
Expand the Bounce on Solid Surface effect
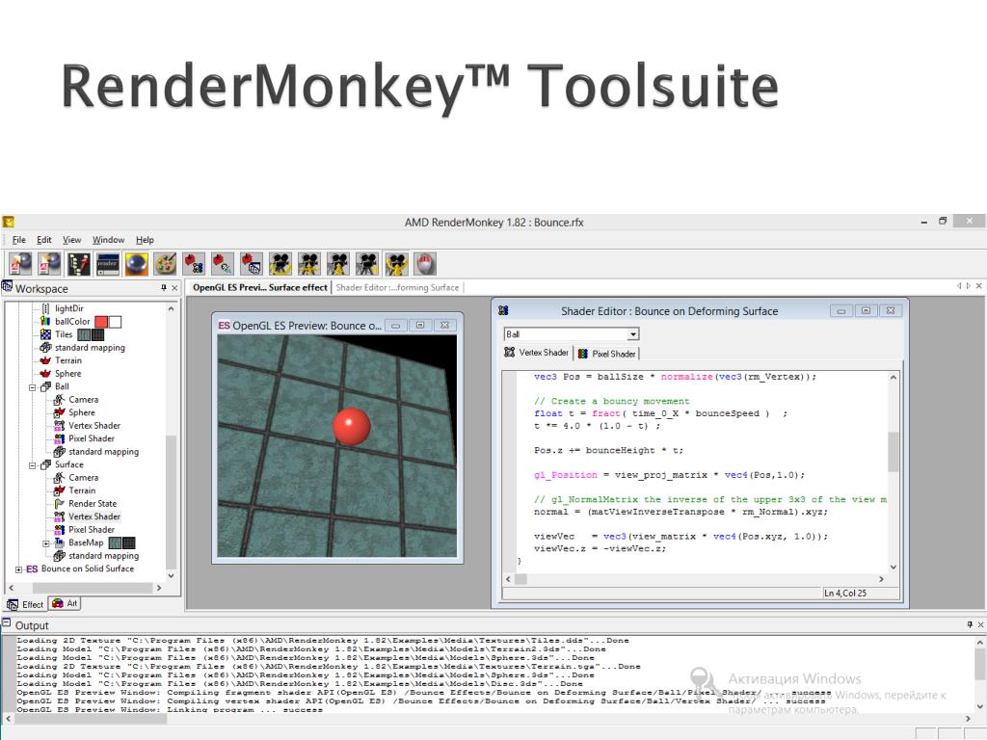(x=19, y=569)
